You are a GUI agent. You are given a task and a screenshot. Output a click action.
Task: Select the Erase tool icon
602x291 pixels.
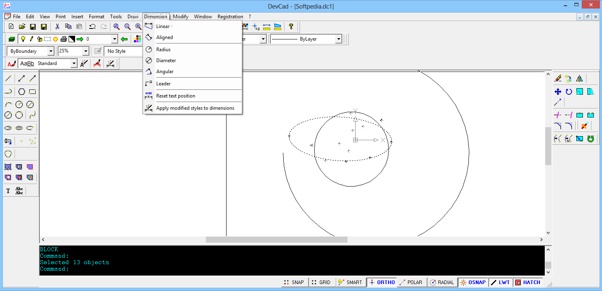pyautogui.click(x=558, y=78)
